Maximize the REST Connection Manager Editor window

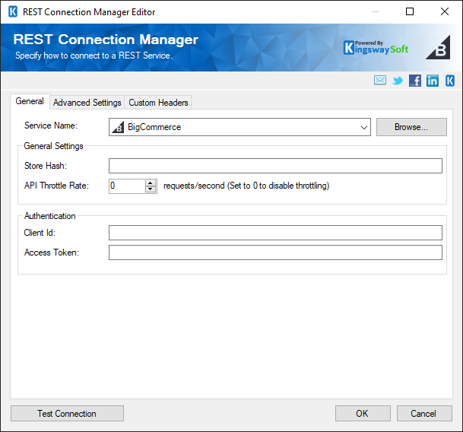[410, 12]
